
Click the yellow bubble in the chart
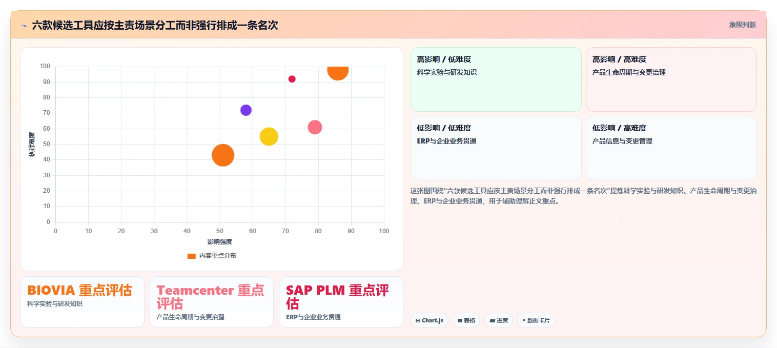[269, 136]
